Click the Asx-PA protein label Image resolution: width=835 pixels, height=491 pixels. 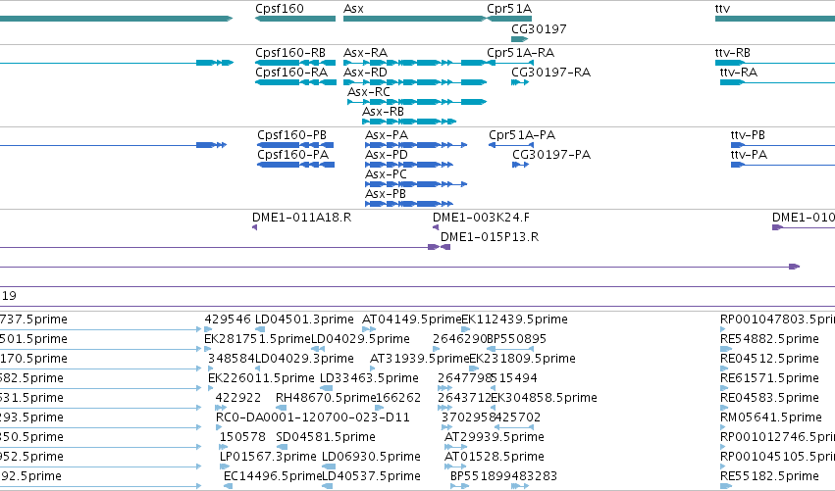tap(387, 135)
